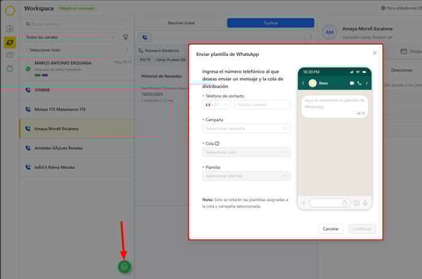Click the Beex logo circle icon
The width and height of the screenshot is (422, 279).
[x=10, y=11]
